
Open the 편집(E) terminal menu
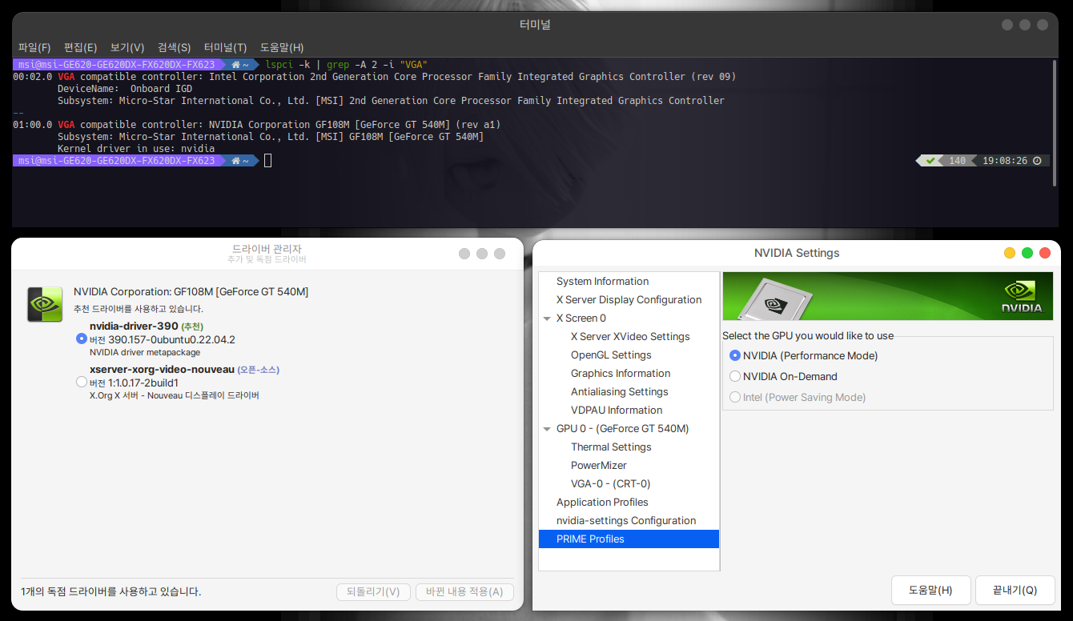click(80, 47)
